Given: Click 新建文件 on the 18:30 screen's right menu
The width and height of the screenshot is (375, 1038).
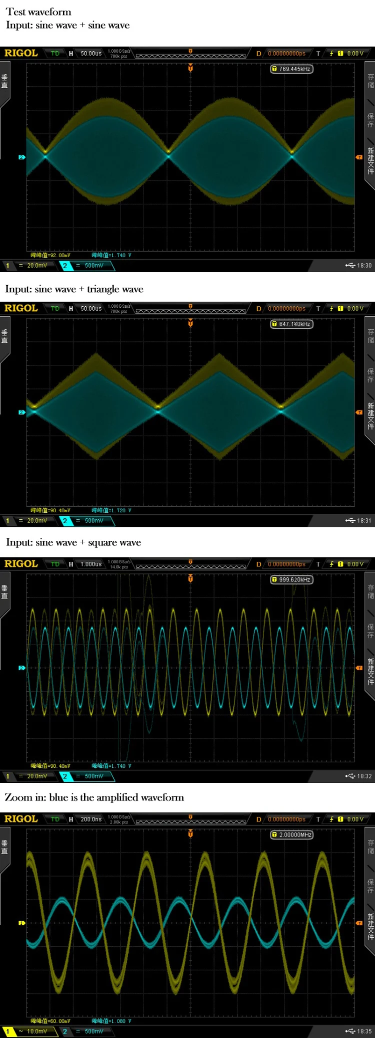Looking at the screenshot, I should click(370, 161).
